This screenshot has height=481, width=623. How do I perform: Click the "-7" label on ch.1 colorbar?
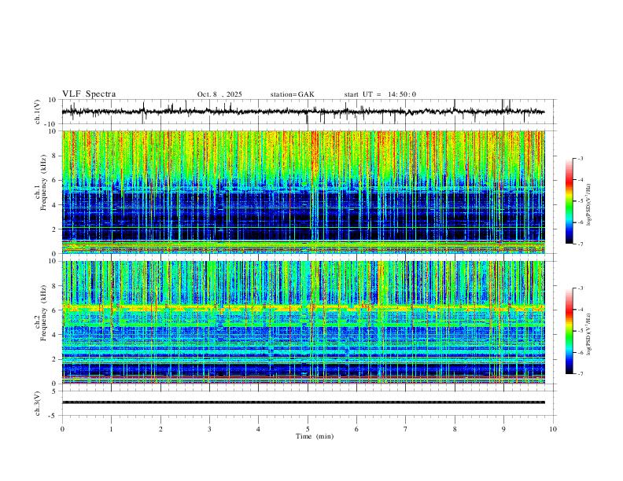pos(580,244)
